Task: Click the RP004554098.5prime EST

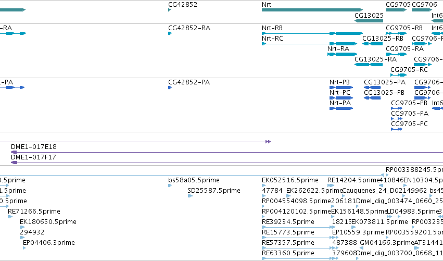Action: point(263,206)
